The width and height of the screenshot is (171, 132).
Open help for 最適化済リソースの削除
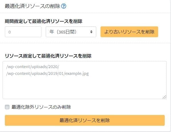[64, 6]
